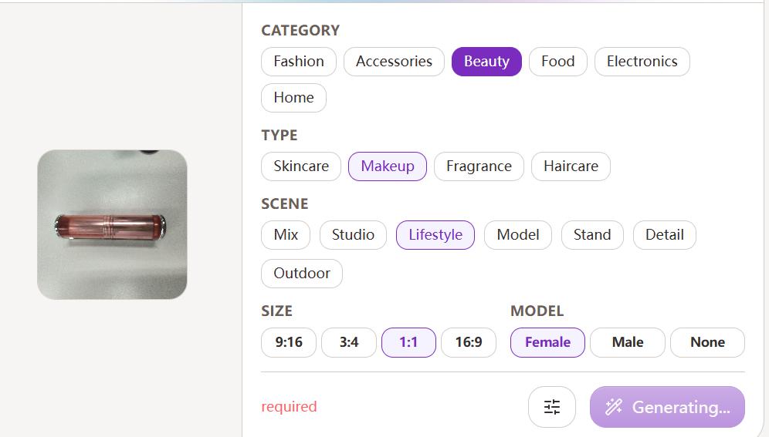The height and width of the screenshot is (437, 769).
Task: Select None for model
Action: 707,342
